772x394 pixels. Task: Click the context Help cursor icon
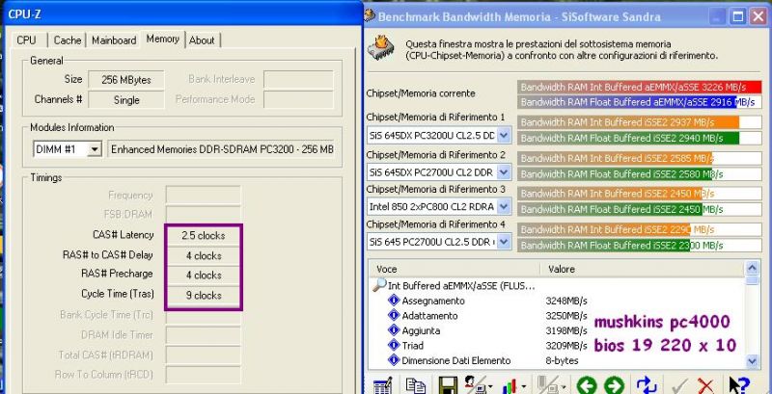[x=739, y=384]
